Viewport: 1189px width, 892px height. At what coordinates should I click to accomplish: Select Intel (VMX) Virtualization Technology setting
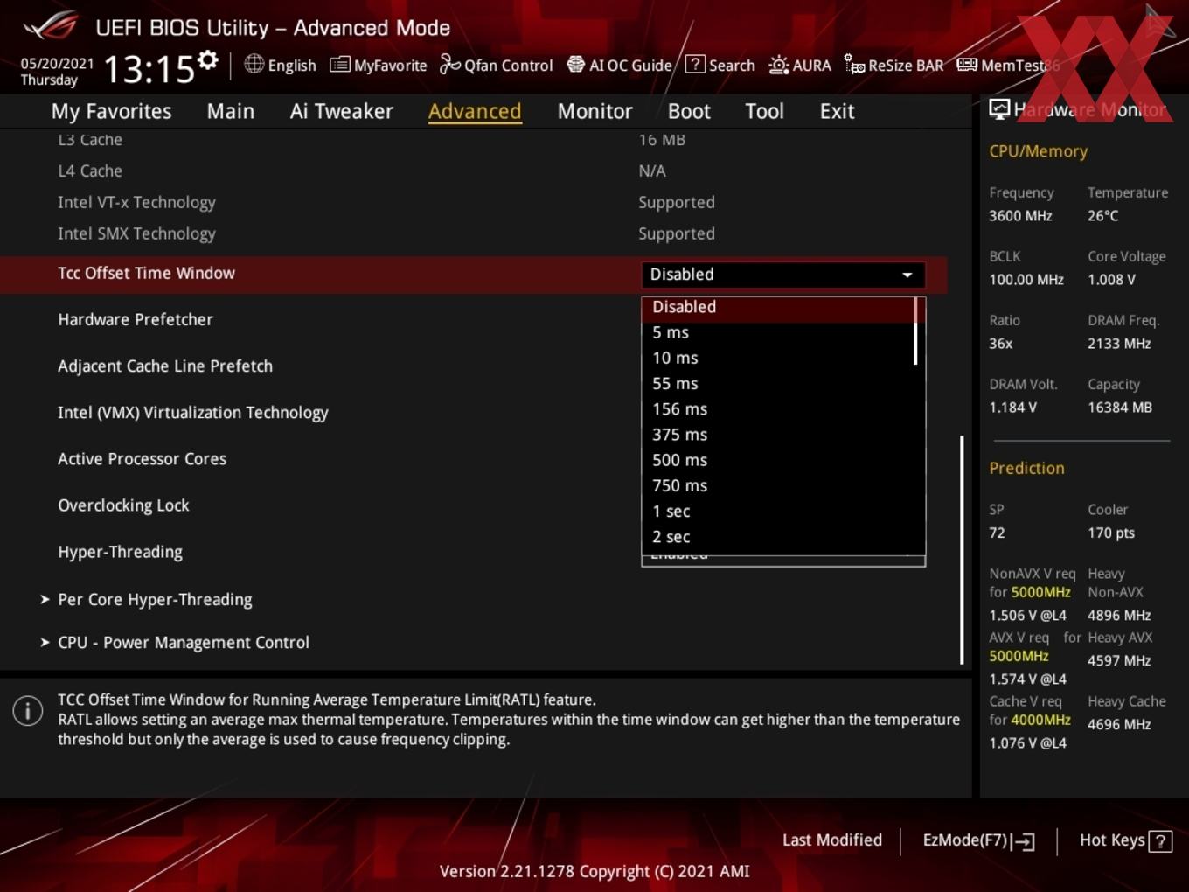click(x=193, y=412)
